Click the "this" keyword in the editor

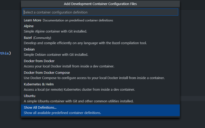4,53
